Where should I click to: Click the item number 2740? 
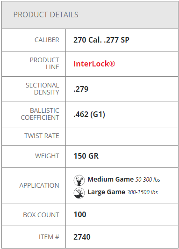82,237
